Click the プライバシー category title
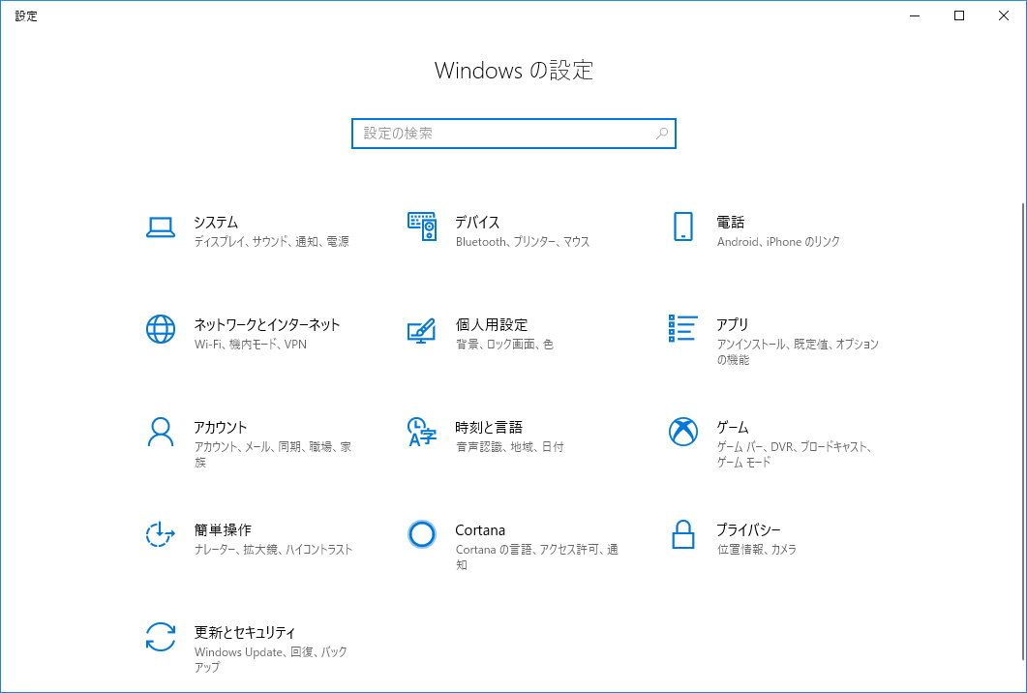1027x693 pixels. tap(748, 529)
